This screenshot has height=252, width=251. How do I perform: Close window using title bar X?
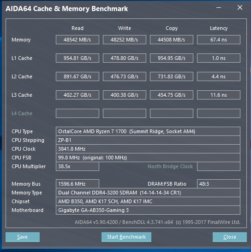coord(240,7)
